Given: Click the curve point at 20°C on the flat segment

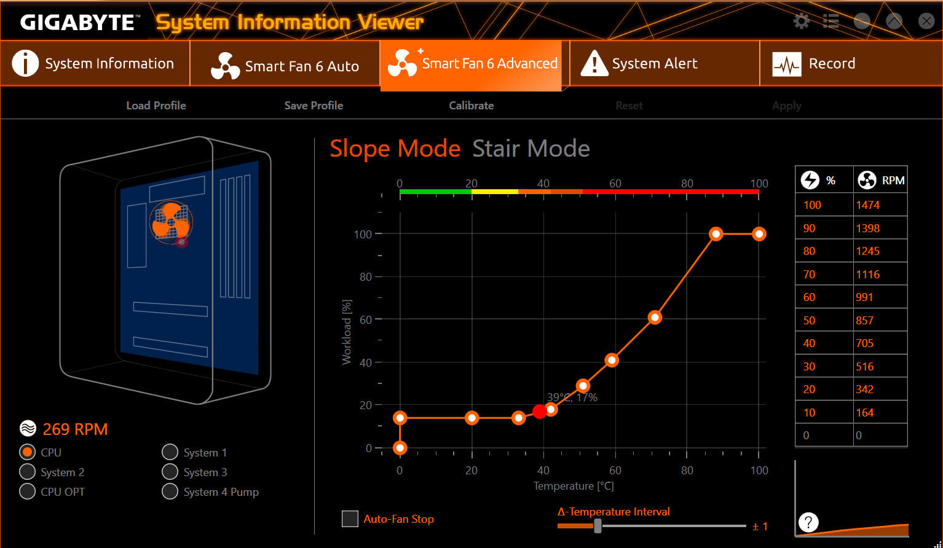Looking at the screenshot, I should point(472,418).
